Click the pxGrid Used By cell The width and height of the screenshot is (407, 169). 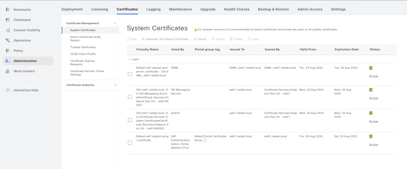click(x=175, y=113)
